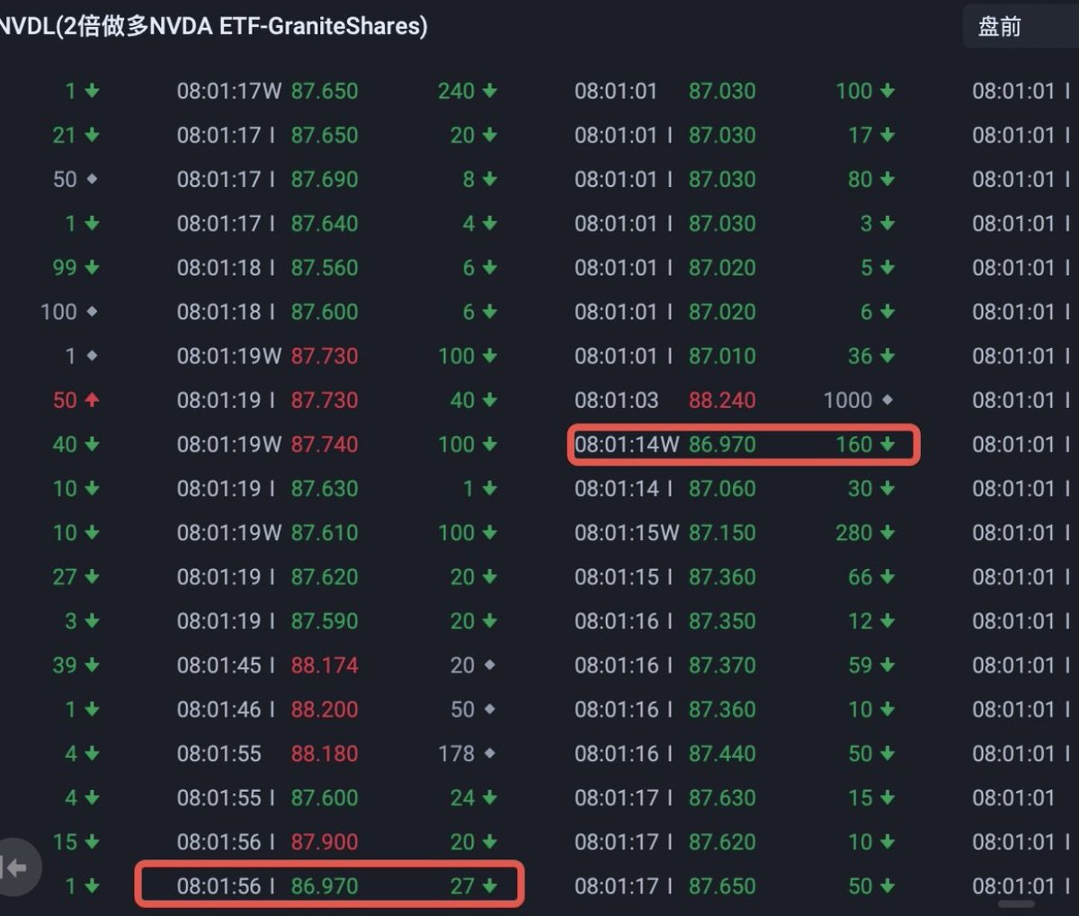Click the red price 88.200
Image resolution: width=1079 pixels, height=916 pixels.
tap(325, 709)
